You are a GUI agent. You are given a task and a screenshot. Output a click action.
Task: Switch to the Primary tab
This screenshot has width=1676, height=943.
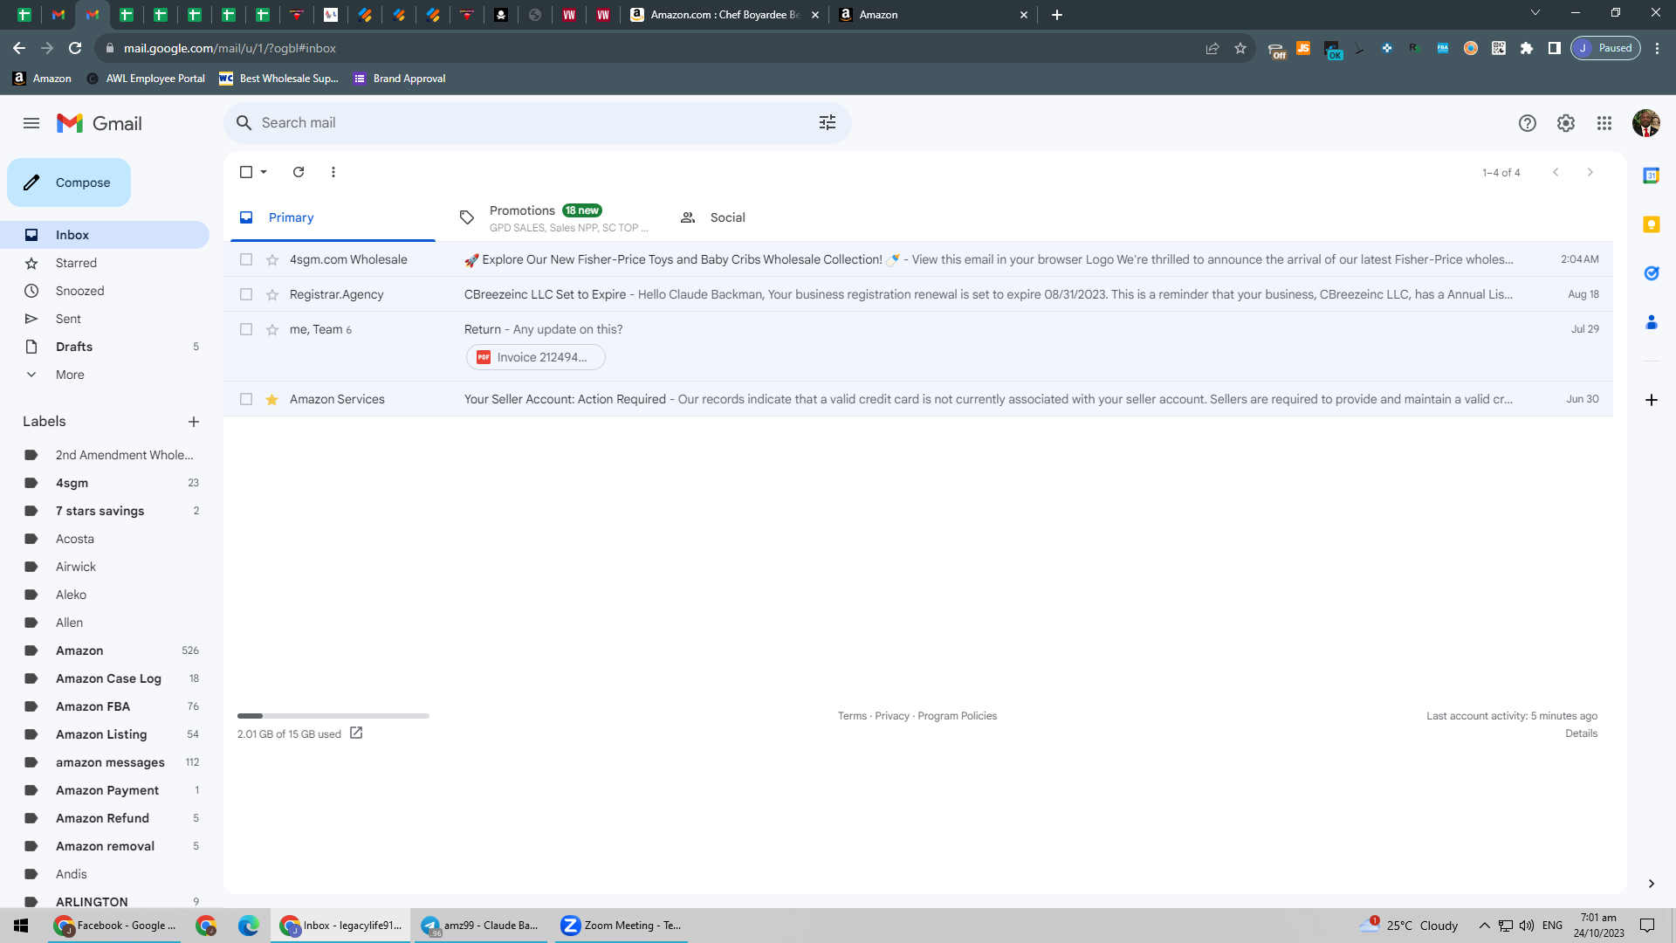click(333, 217)
